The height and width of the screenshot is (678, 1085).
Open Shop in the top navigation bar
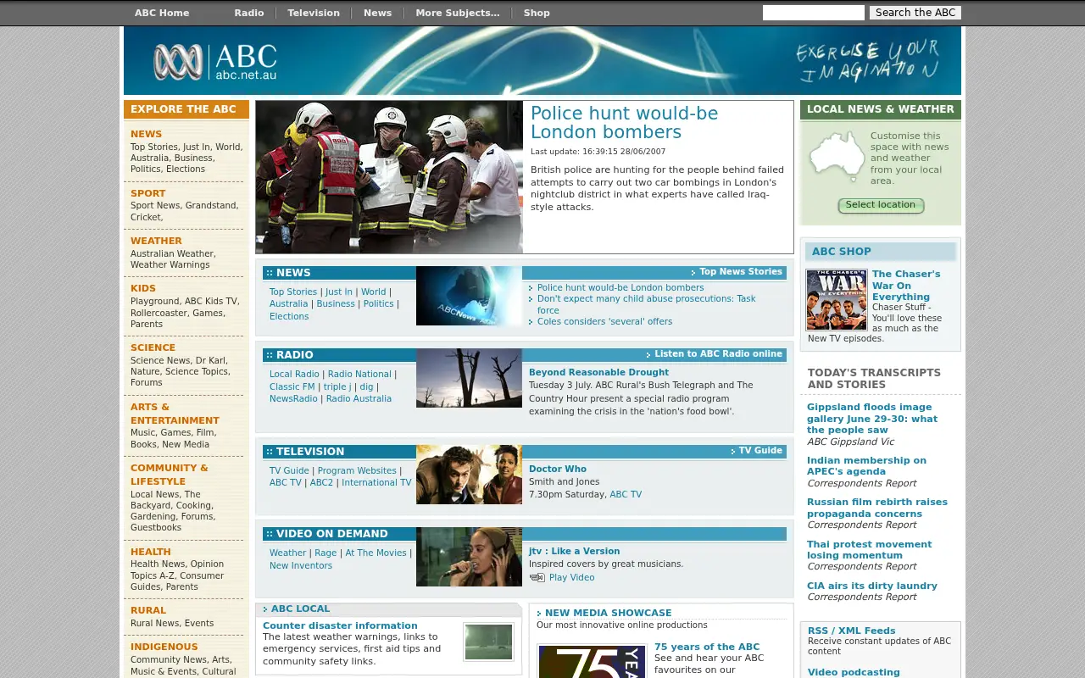pos(537,13)
